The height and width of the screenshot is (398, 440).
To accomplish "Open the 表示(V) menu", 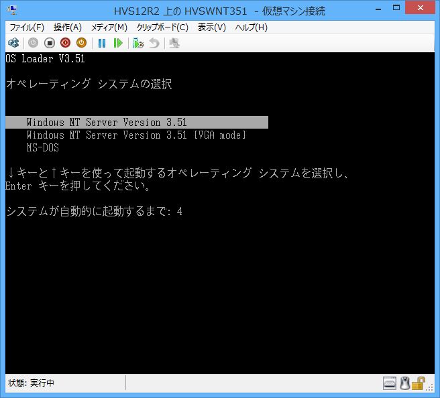I will 211,27.
